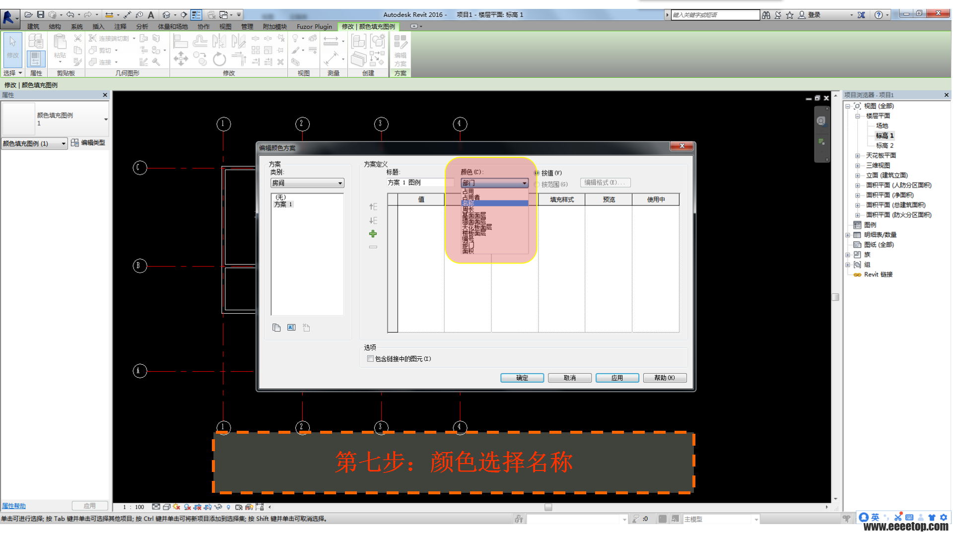Click the Properties panel icon in the ribbon
The image size is (953, 536).
coord(35,58)
